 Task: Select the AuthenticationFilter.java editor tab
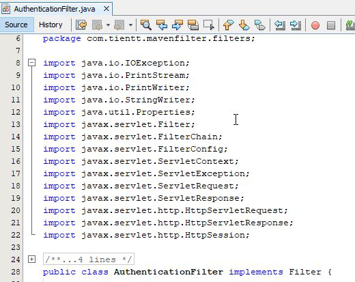55,9
